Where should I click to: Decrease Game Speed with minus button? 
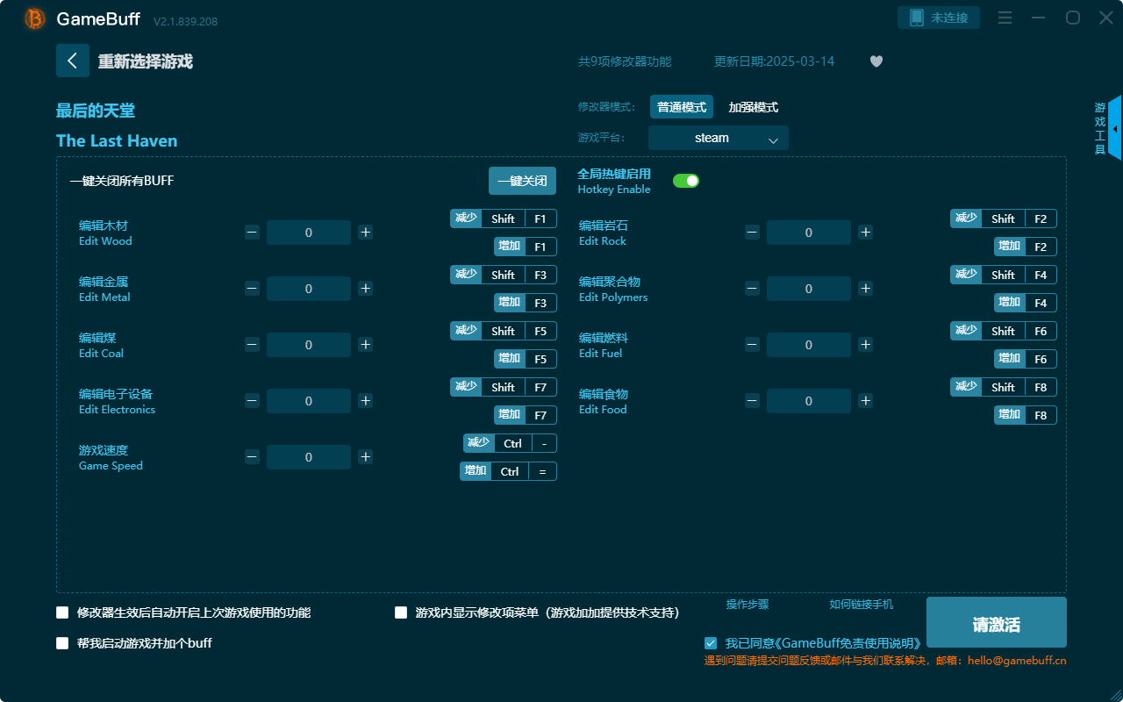point(252,456)
